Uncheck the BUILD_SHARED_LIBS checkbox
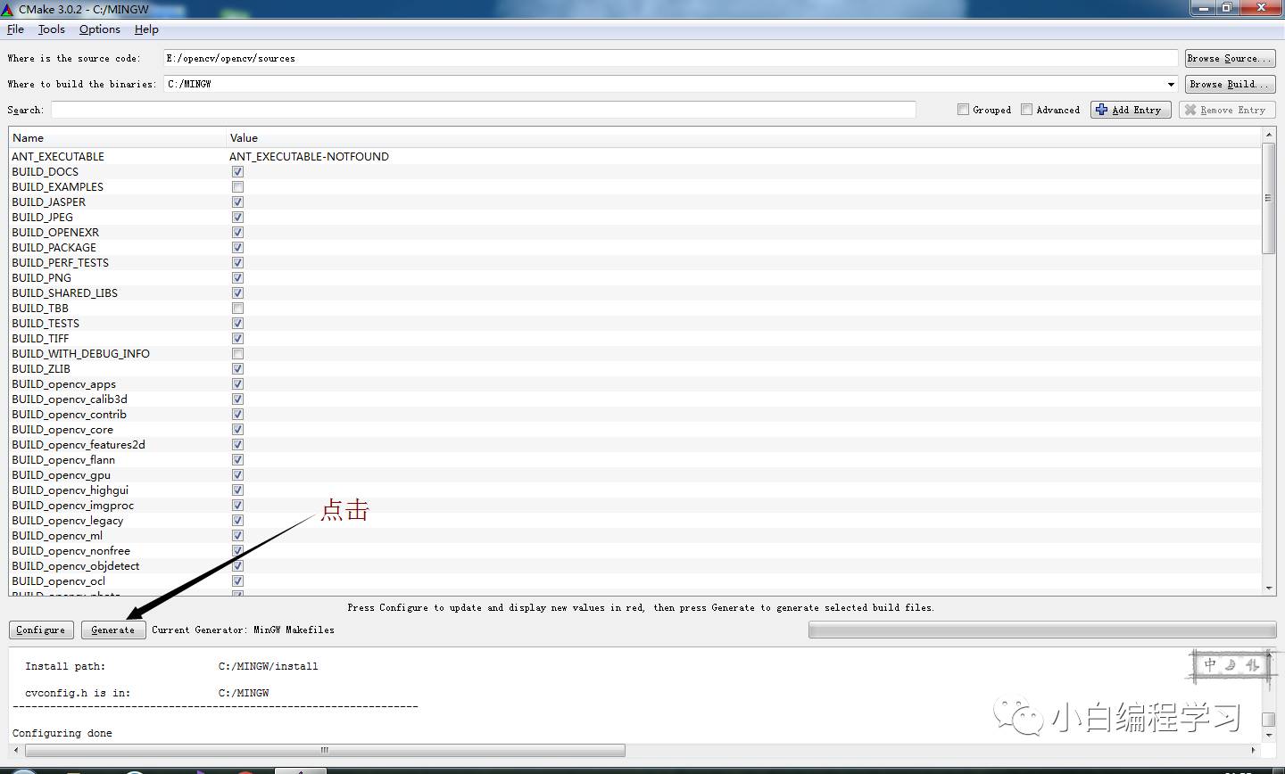This screenshot has width=1285, height=774. click(x=237, y=293)
